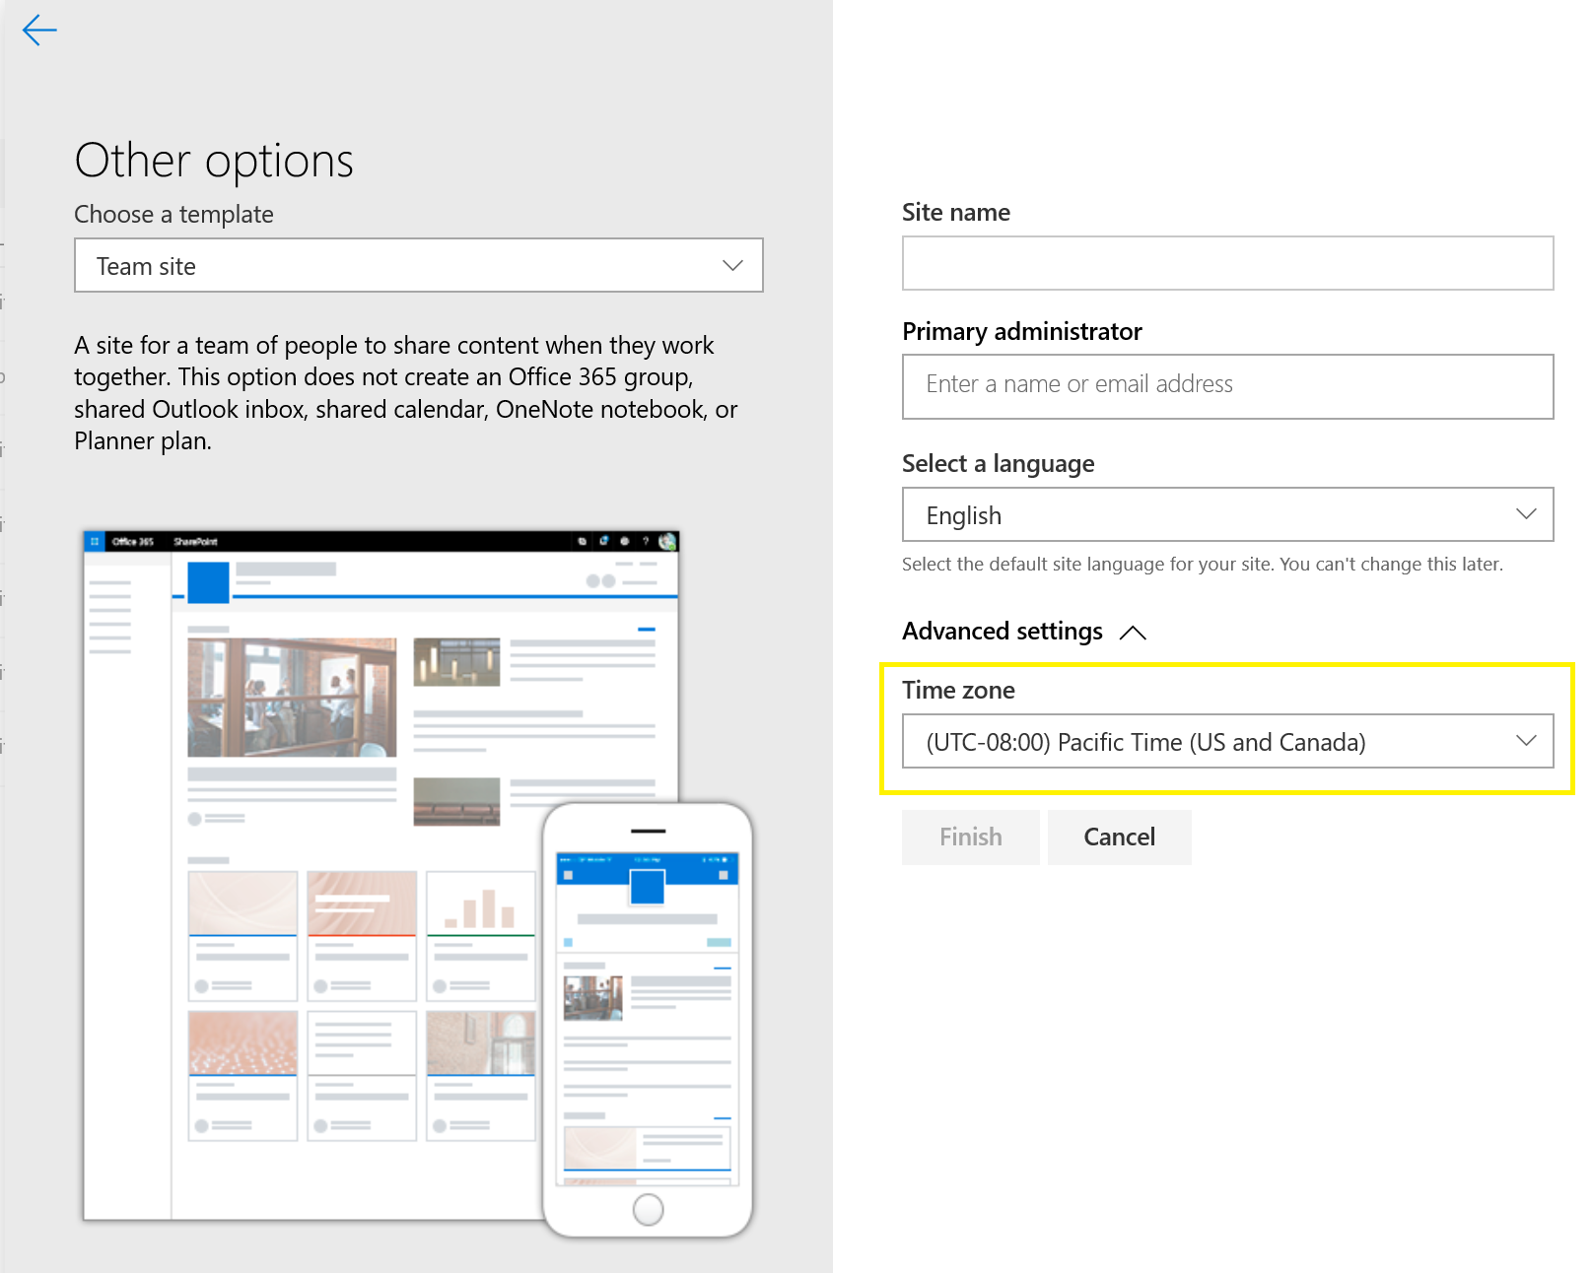Click the phone home button in preview
Viewport: 1592px width, 1273px height.
648,1209
